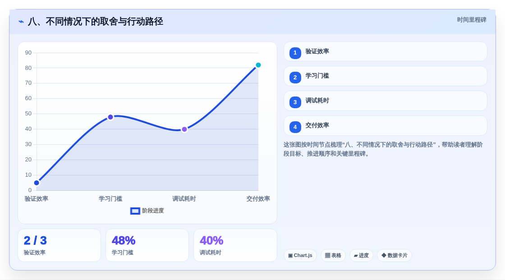Image resolution: width=505 pixels, height=280 pixels.
Task: Click the y-axis value 50
Action: click(28, 114)
